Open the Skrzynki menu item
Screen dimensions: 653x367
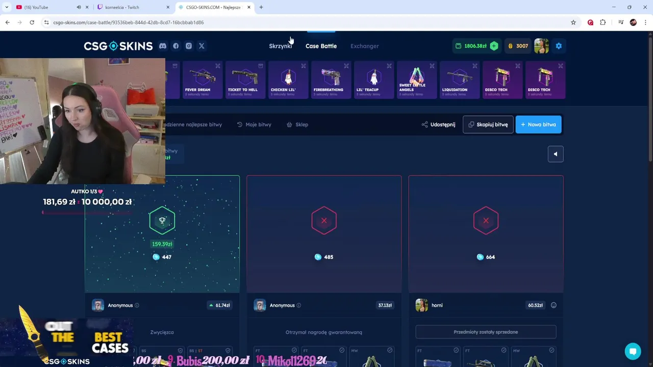tap(280, 46)
